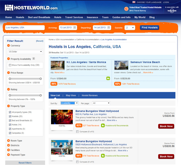The image size is (181, 165).
Task: Click Price Range slider right handle
Action: point(41,79)
